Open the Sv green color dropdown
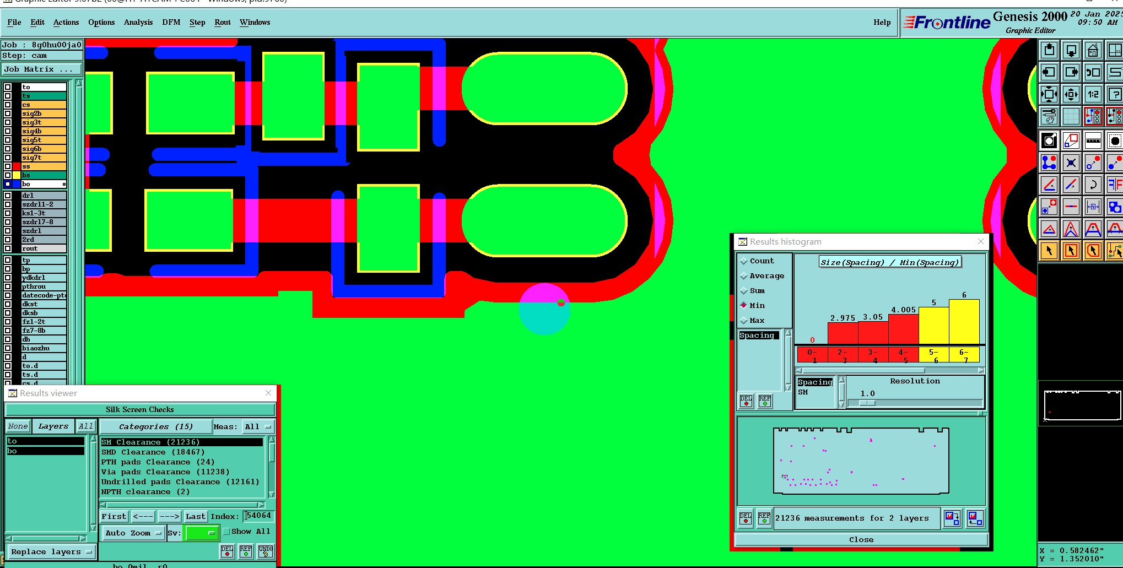Viewport: 1123px width, 568px height. click(202, 533)
